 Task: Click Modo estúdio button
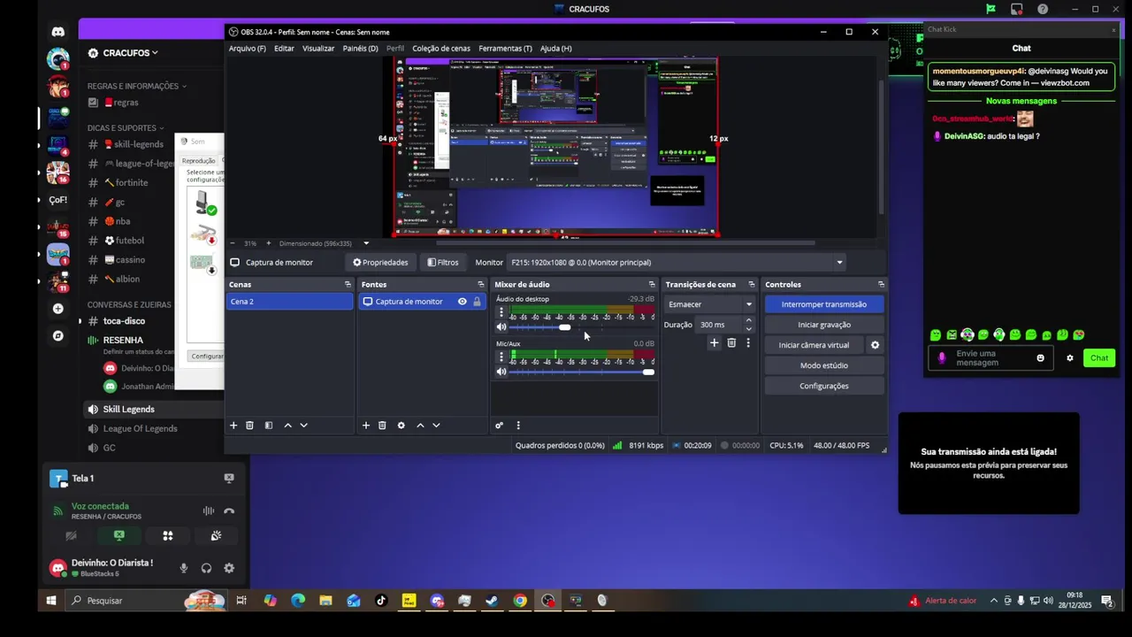[x=824, y=365]
